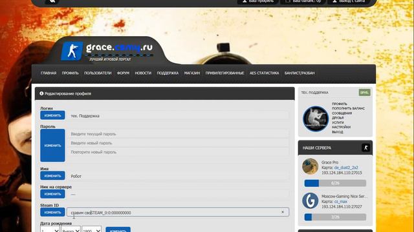Open cs_max map link
The image size is (414, 232).
click(341, 202)
